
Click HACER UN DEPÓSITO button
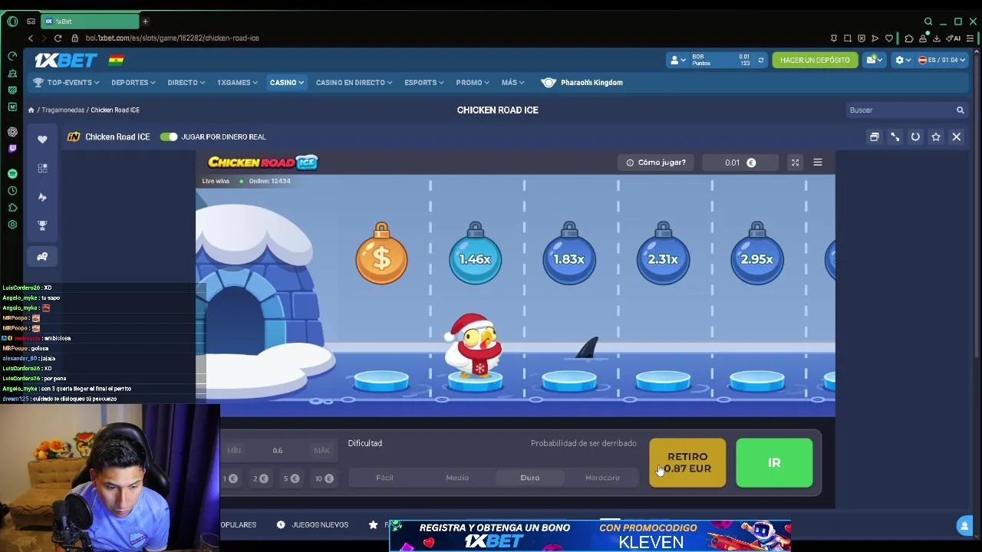coord(815,60)
